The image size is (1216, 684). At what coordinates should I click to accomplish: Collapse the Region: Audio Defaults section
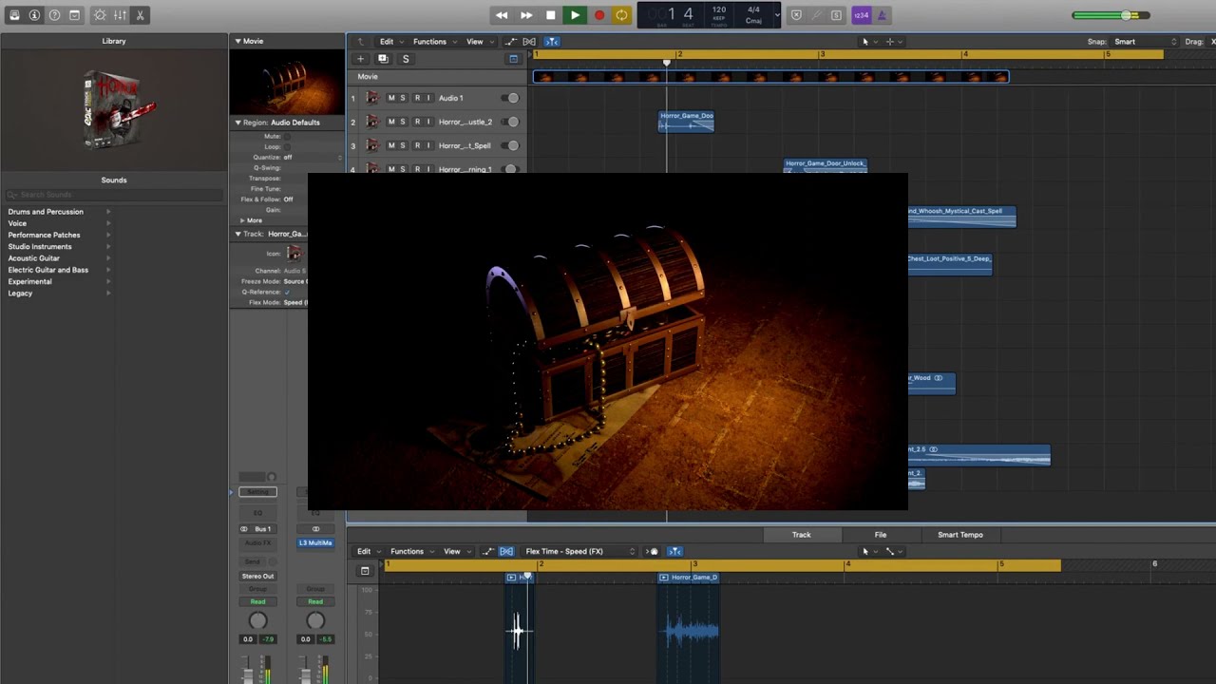point(238,123)
